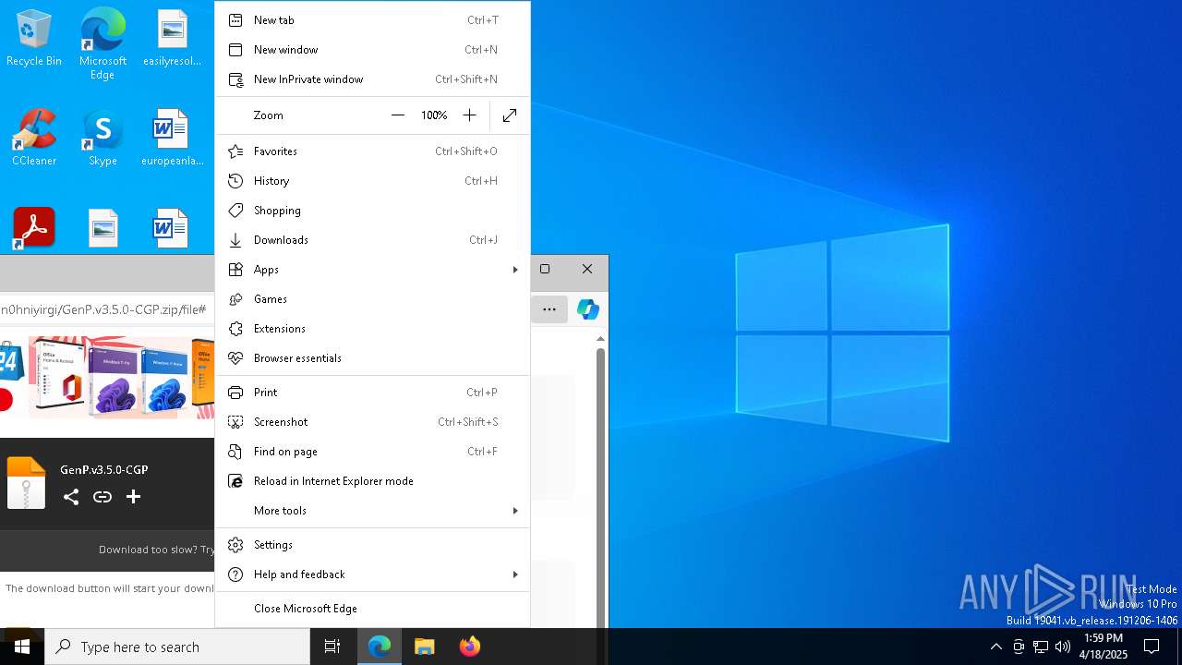Image resolution: width=1182 pixels, height=665 pixels.
Task: Open Games from the Edge menu
Action: click(x=372, y=299)
